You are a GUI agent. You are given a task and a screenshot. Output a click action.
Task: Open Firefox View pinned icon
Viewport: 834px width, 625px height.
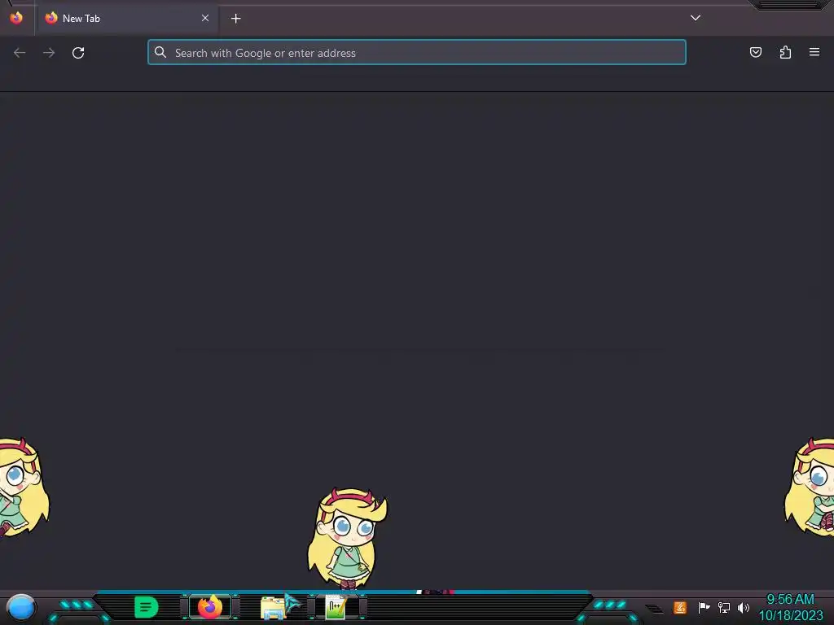click(16, 18)
